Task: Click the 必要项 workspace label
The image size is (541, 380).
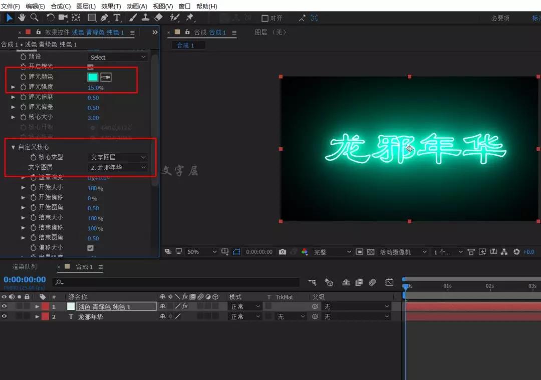Action: pyautogui.click(x=500, y=19)
